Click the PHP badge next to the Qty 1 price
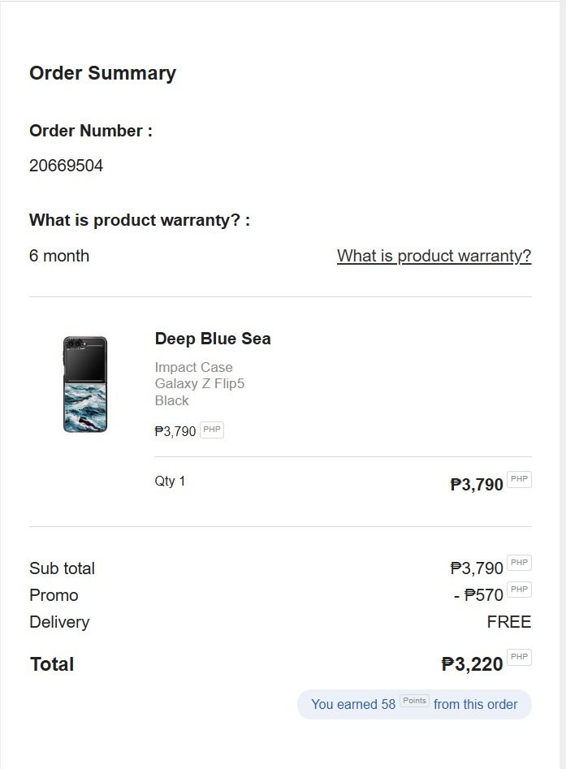The width and height of the screenshot is (566, 769). coord(519,479)
